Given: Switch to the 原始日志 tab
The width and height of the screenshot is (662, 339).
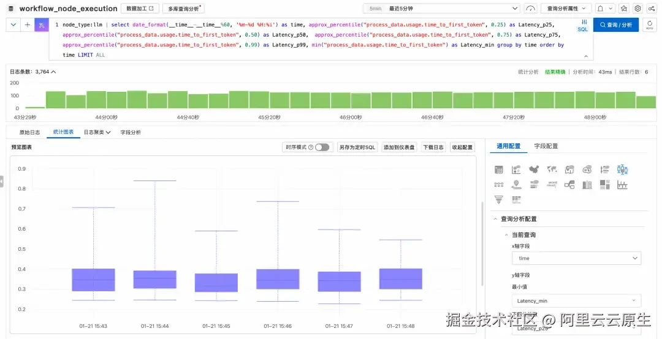Looking at the screenshot, I should click(29, 132).
